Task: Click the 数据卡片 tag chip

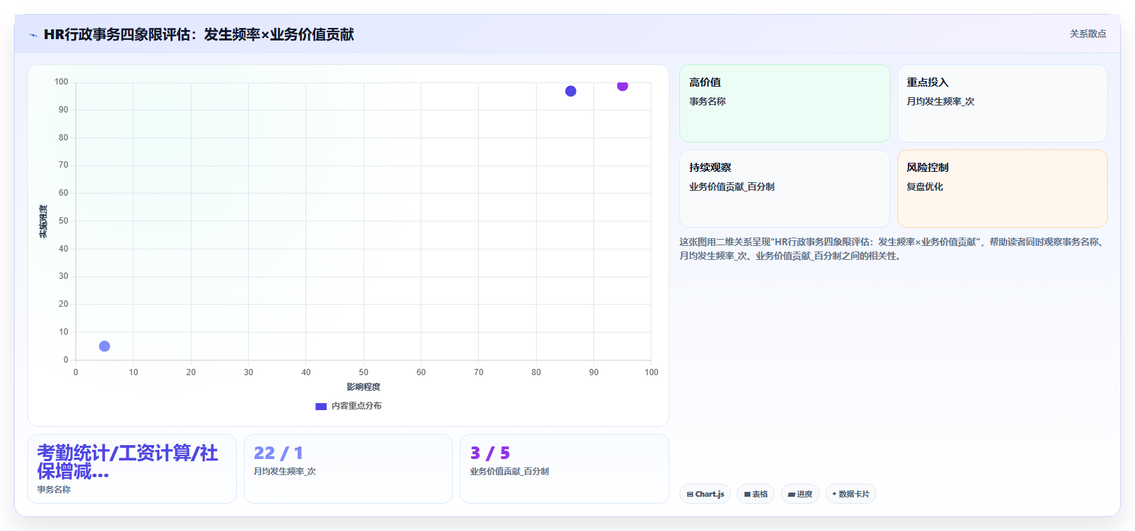Action: (x=851, y=494)
